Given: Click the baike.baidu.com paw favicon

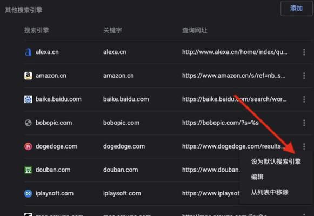Looking at the screenshot, I should [x=28, y=99].
